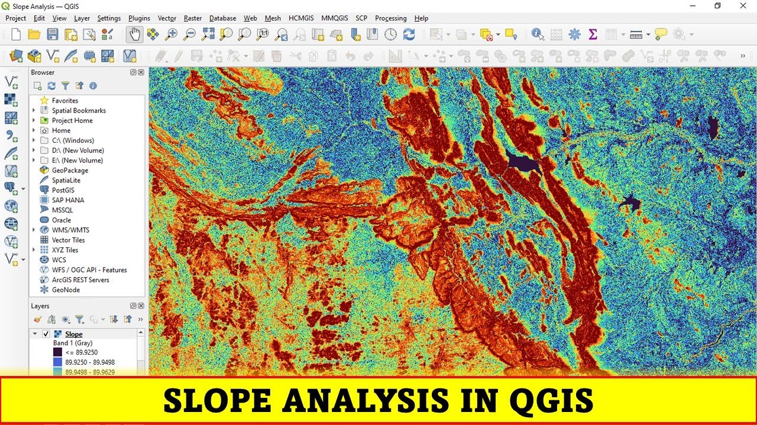Click Add PostGIS Layer elephant icon in side toolbar
This screenshot has width=757, height=425.
coord(9,188)
